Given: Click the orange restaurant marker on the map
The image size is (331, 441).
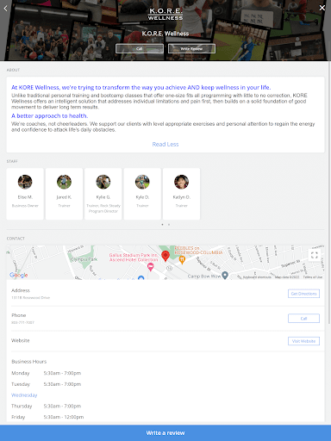Looking at the screenshot, I should (x=182, y=260).
